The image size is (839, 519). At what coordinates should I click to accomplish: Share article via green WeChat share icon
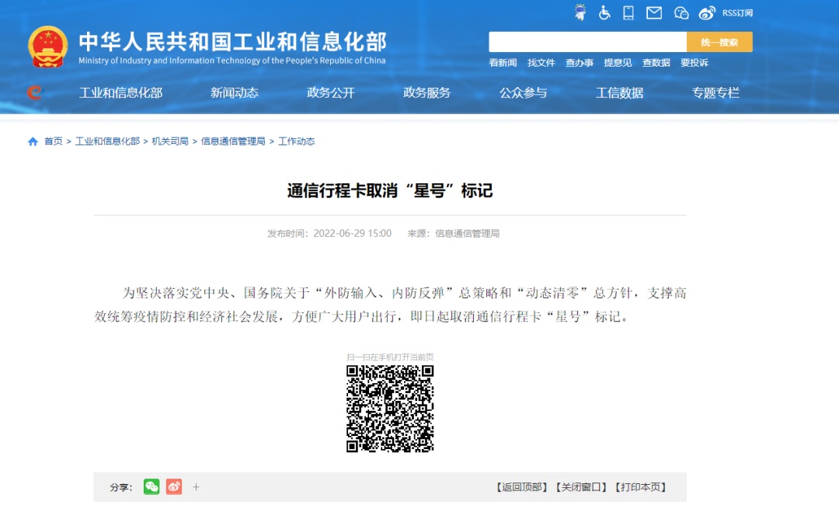[x=151, y=487]
